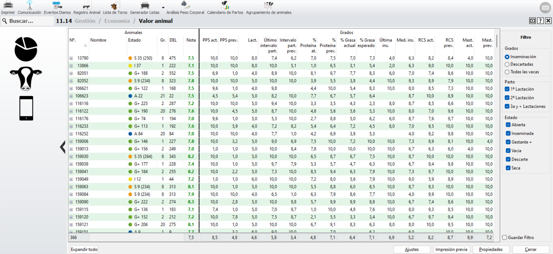
Task: Click the pie chart sidebar icon
Action: tap(26, 49)
